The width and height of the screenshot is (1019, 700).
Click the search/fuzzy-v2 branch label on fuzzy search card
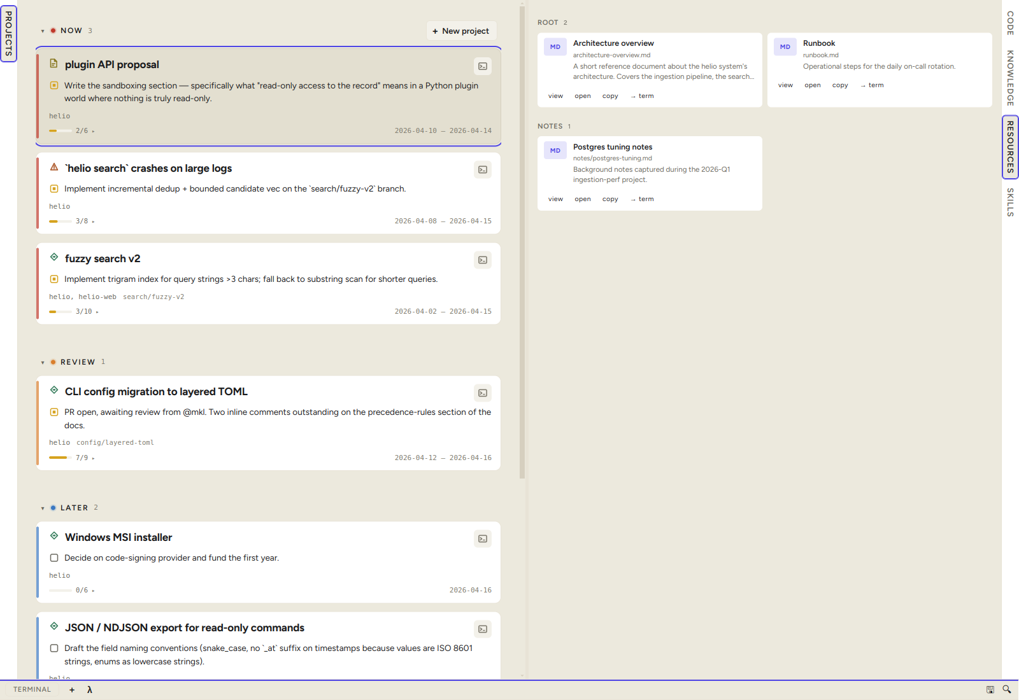coord(153,297)
